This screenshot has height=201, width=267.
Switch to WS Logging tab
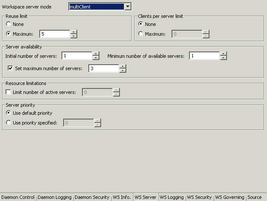pos(171,197)
